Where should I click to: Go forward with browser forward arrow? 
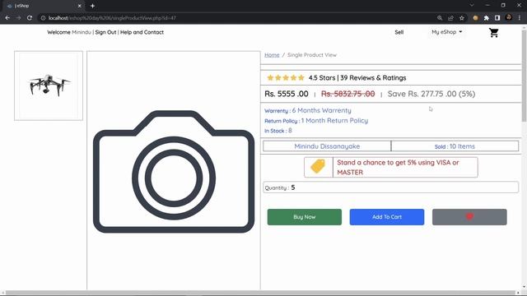tap(18, 18)
